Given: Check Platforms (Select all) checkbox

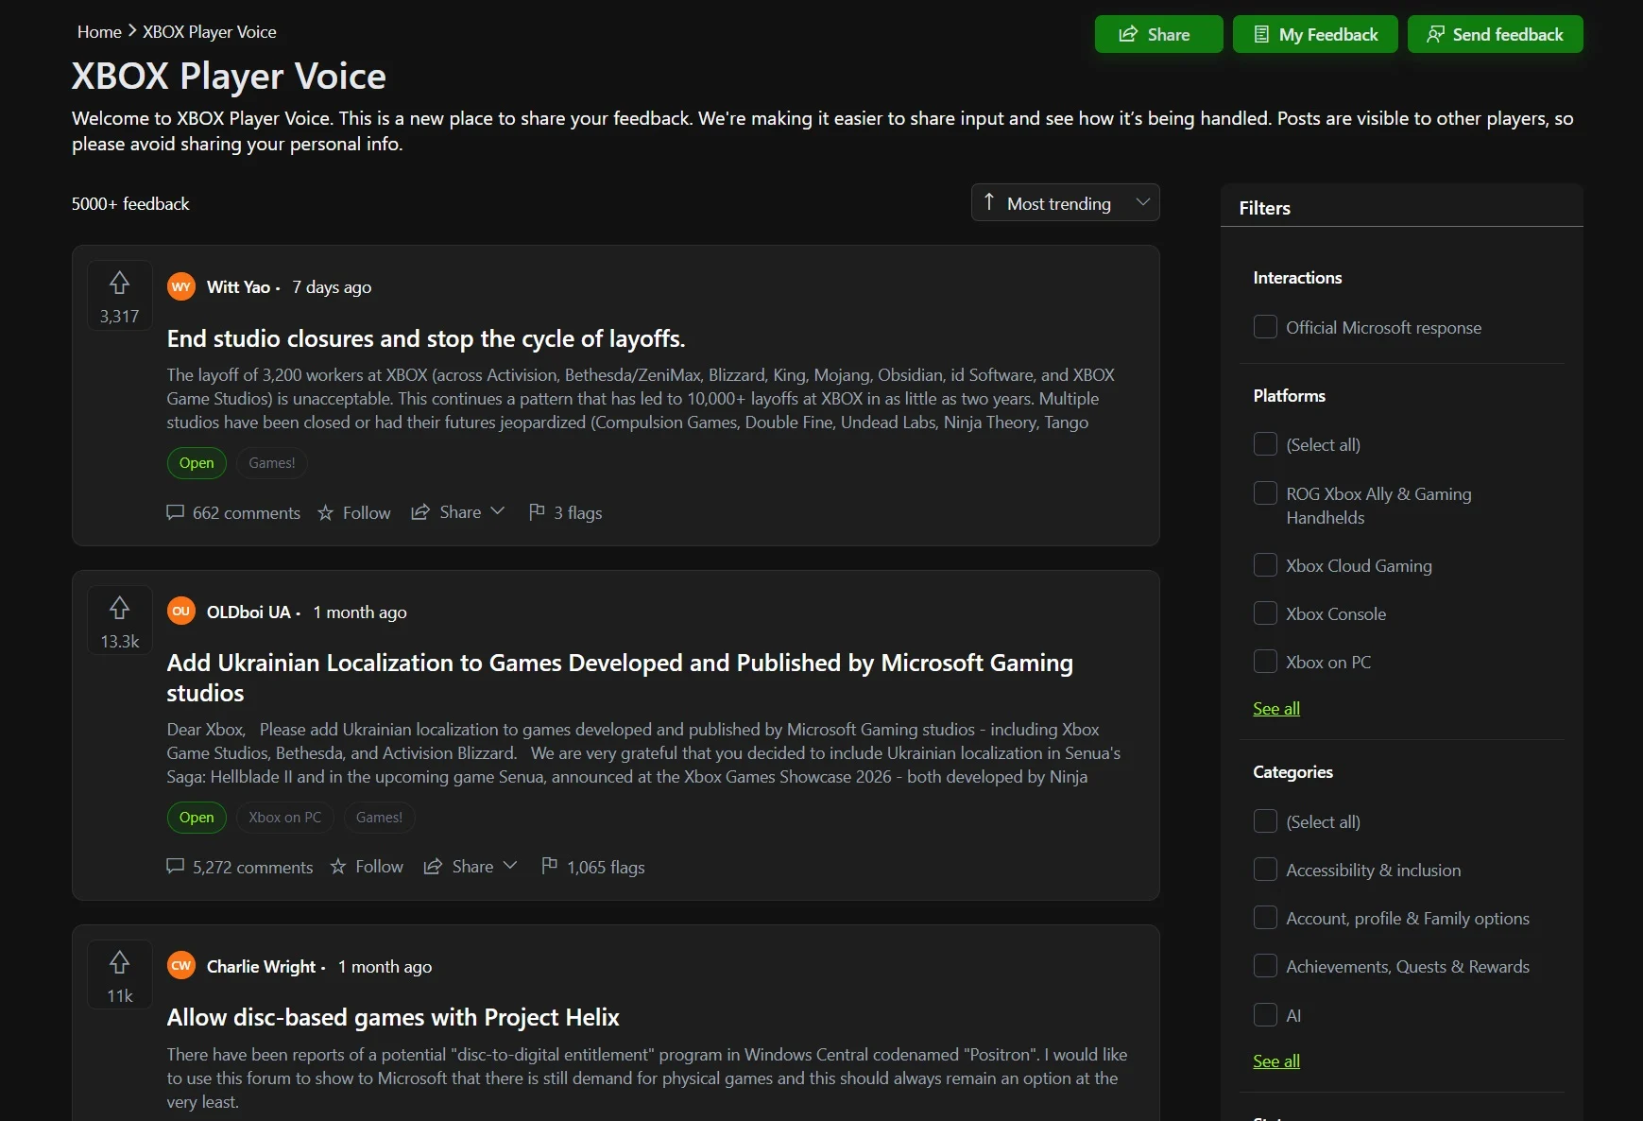Looking at the screenshot, I should [x=1265, y=444].
